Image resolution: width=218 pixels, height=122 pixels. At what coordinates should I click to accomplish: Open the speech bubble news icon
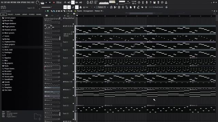pos(162,2)
